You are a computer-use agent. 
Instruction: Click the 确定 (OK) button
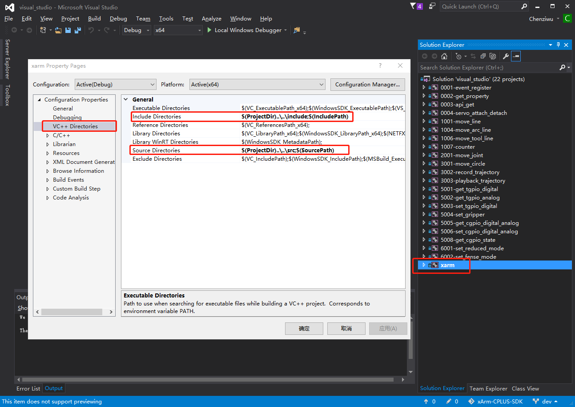pyautogui.click(x=304, y=329)
